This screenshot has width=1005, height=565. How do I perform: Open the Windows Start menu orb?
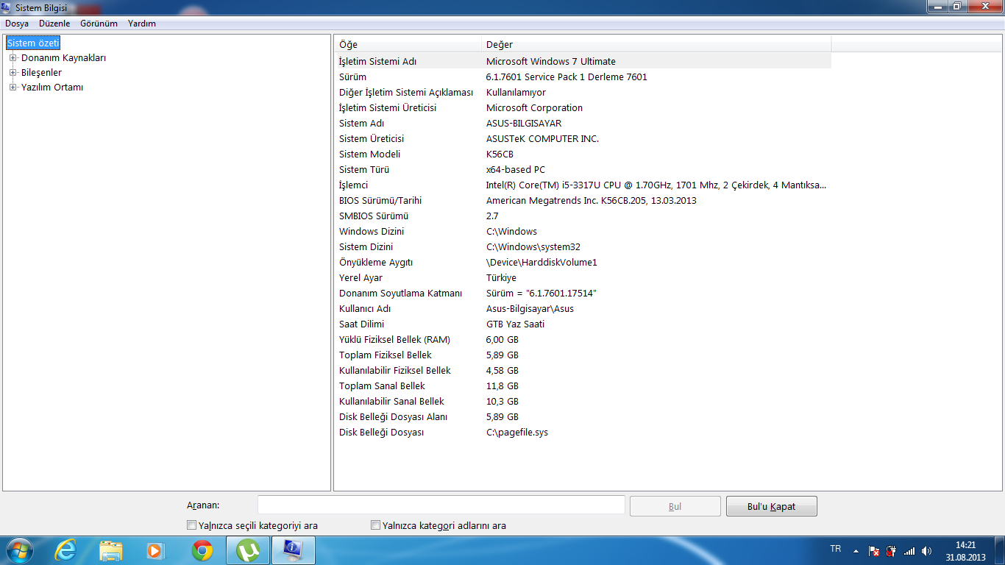point(20,550)
